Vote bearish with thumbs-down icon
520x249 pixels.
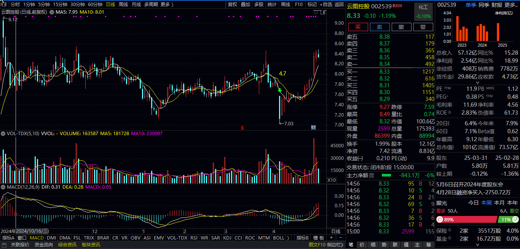tap(515, 219)
